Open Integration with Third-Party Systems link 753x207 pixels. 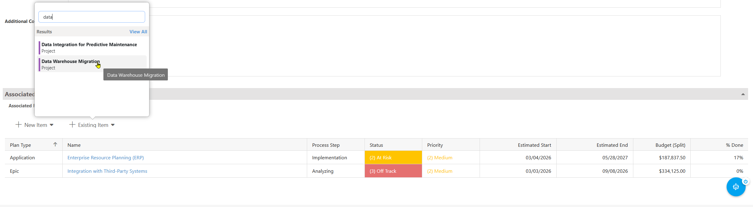click(x=107, y=171)
